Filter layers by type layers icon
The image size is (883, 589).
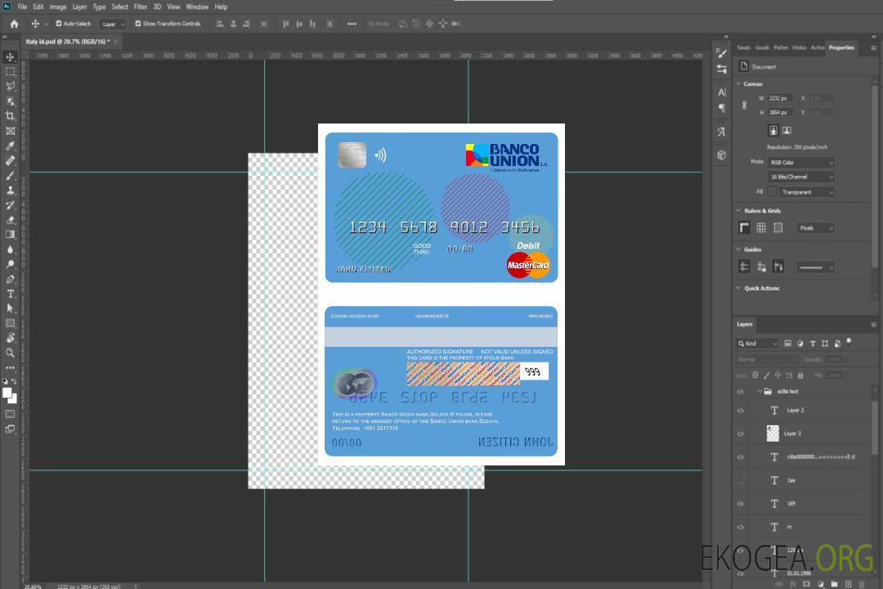pos(813,344)
